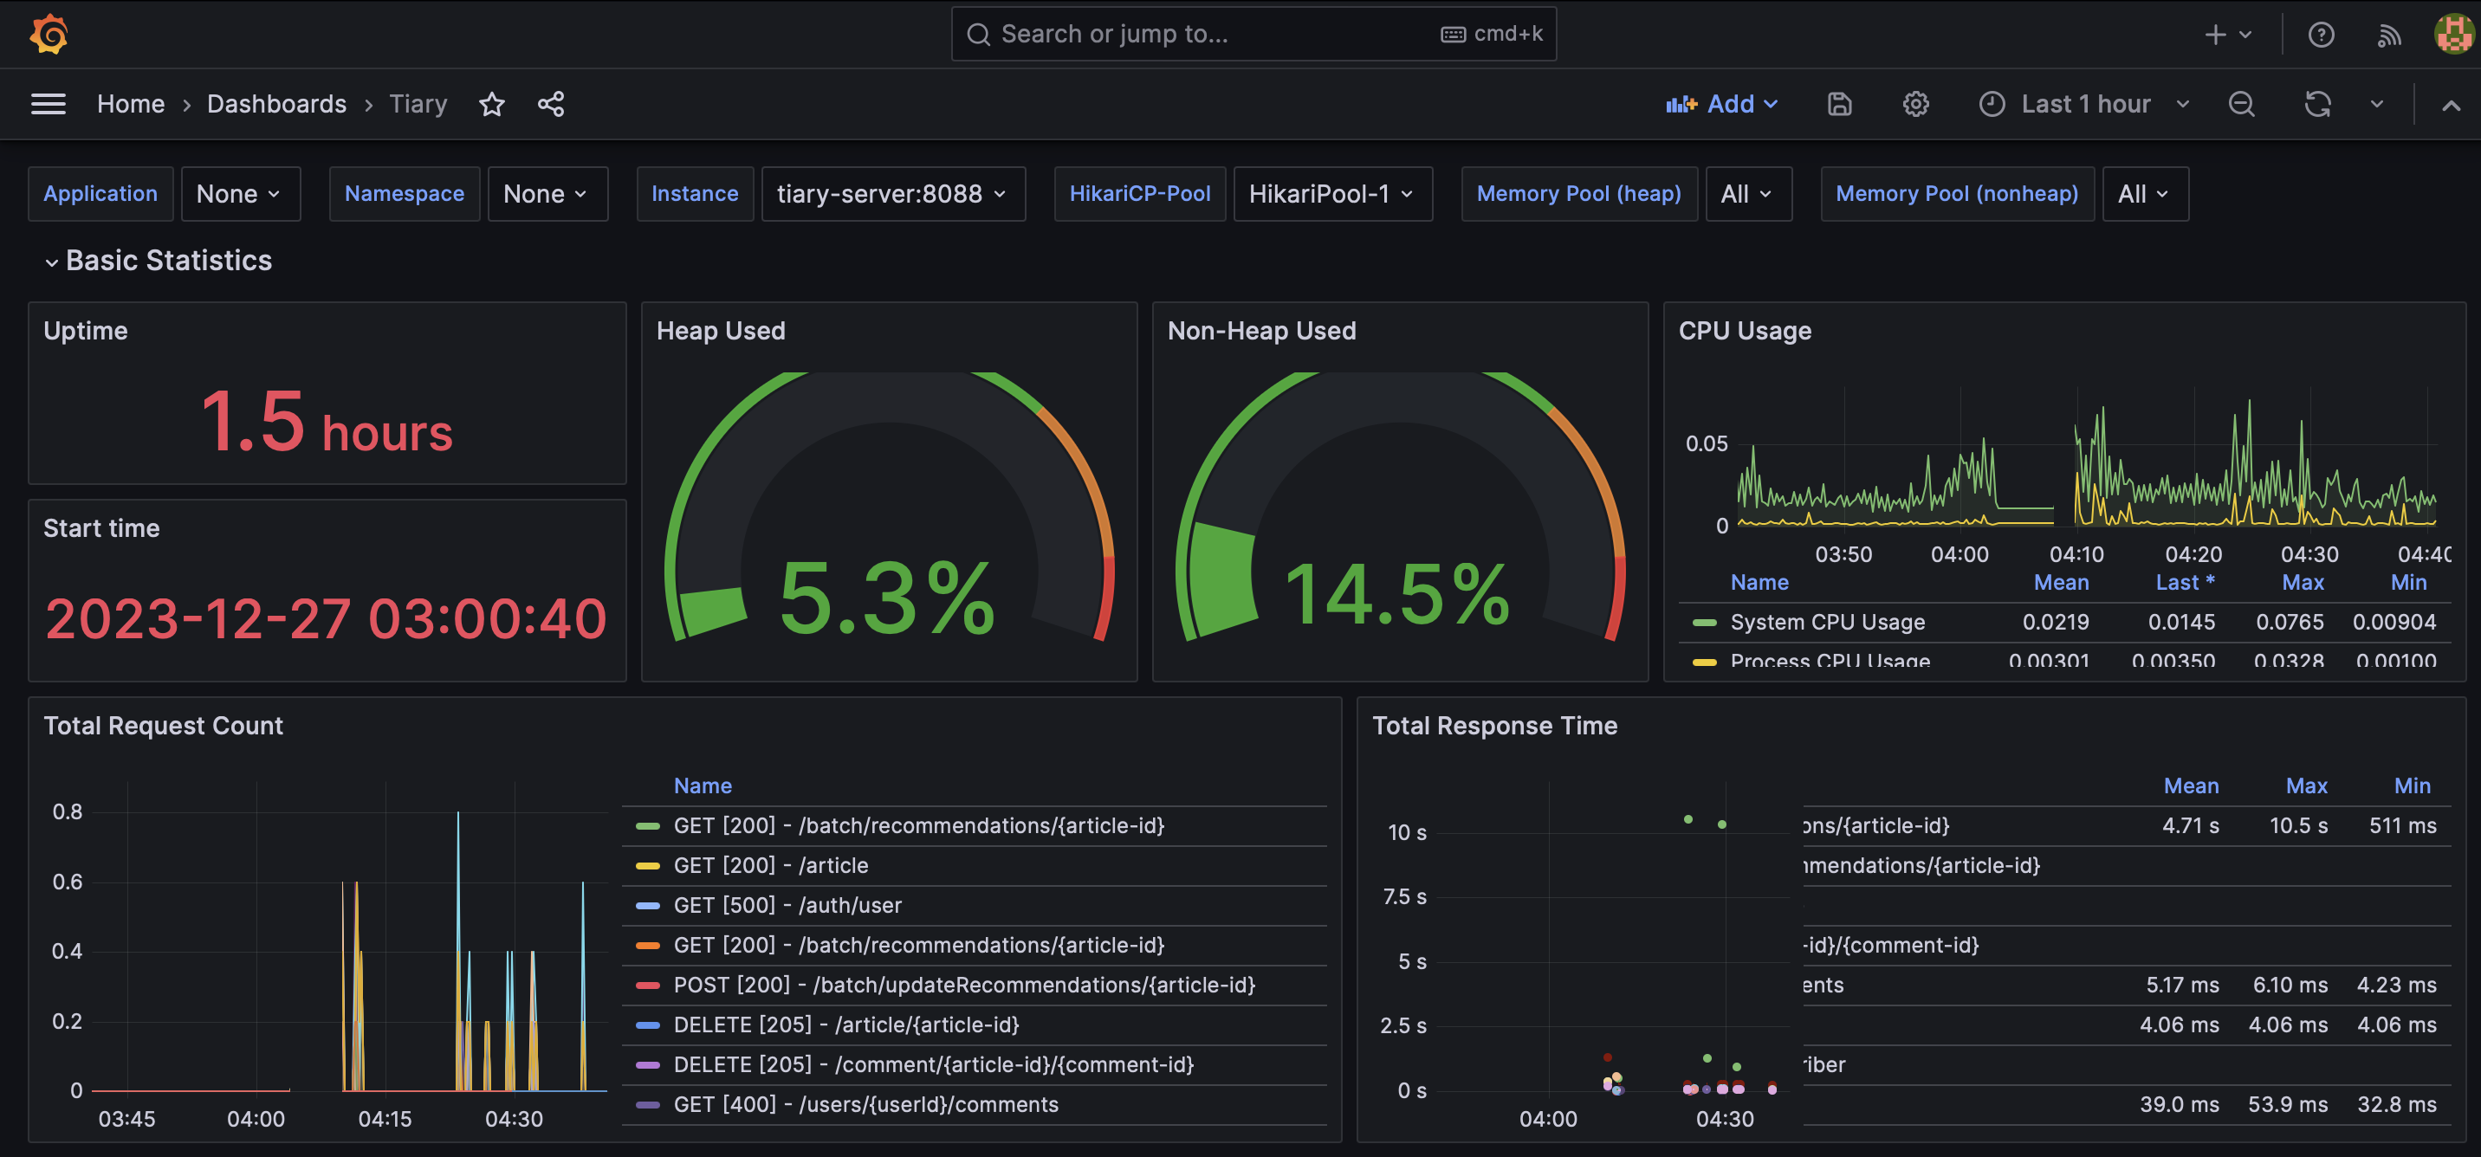Image resolution: width=2481 pixels, height=1157 pixels.
Task: Click the Tiary breadcrumb
Action: 418,104
